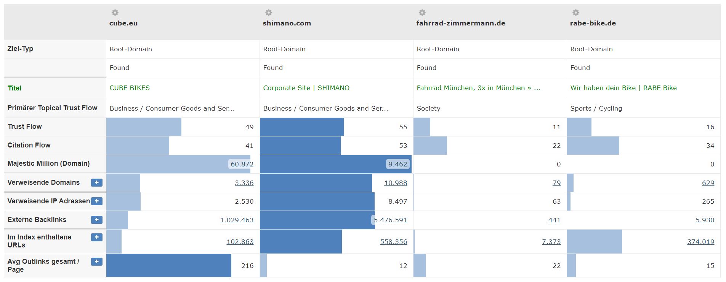Open fahrrad-zimmermann.de referring domains 79

pos(557,183)
